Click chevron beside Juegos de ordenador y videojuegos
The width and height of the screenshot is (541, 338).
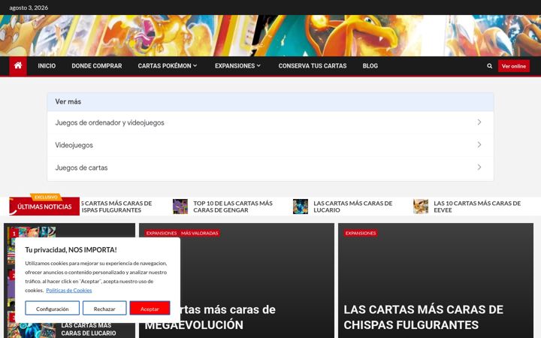pos(479,122)
